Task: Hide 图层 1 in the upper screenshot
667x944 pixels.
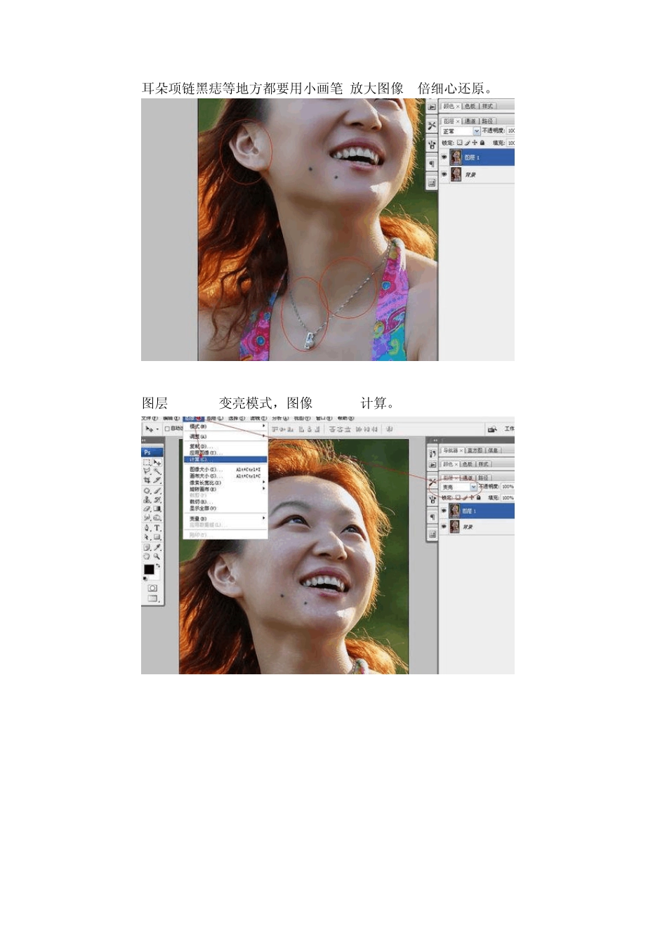Action: (444, 157)
